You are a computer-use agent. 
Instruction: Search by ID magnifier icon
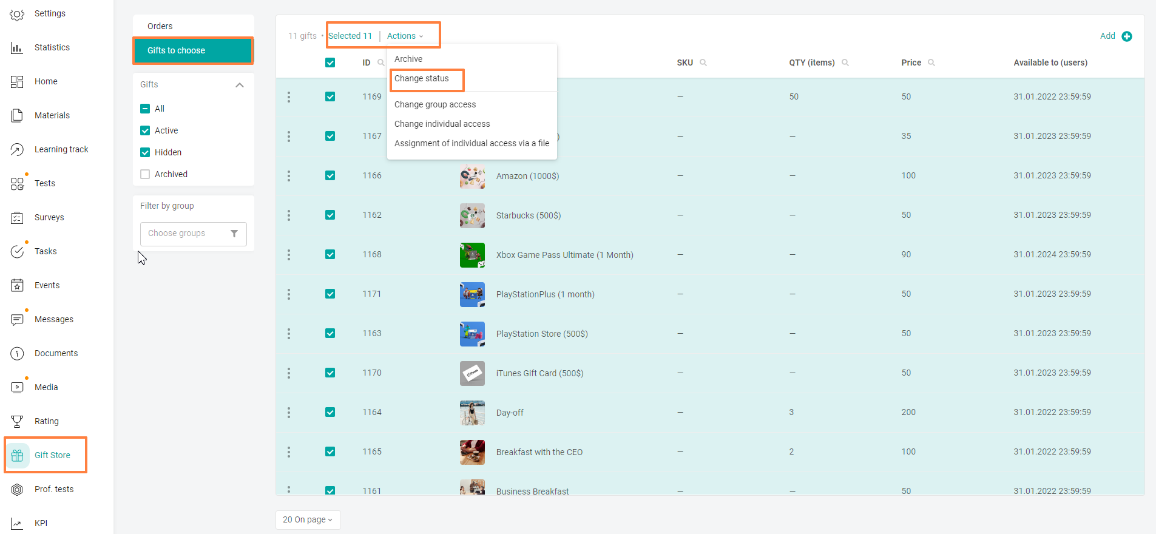pos(381,63)
